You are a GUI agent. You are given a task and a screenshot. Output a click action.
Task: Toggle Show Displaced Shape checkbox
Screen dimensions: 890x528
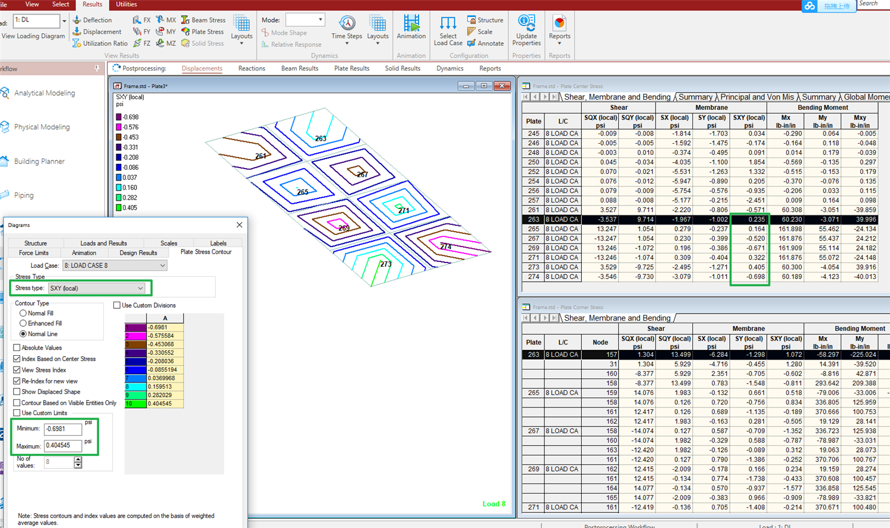(17, 392)
